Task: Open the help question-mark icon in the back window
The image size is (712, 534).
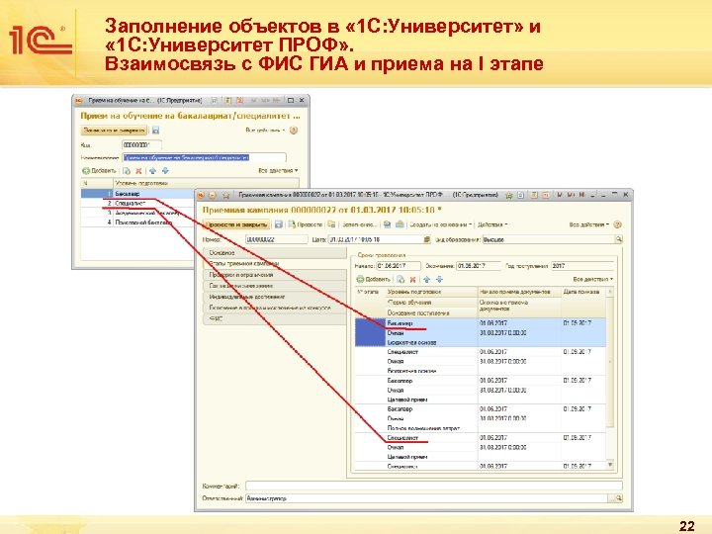Action: point(294,131)
